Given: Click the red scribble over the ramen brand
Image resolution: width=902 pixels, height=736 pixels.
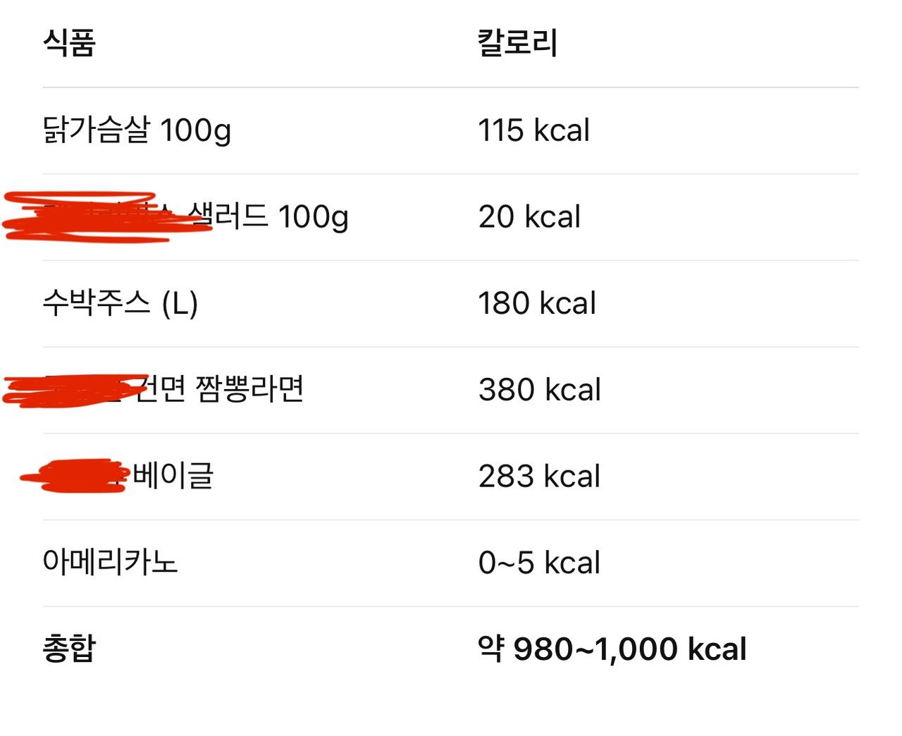Looking at the screenshot, I should click(74, 391).
